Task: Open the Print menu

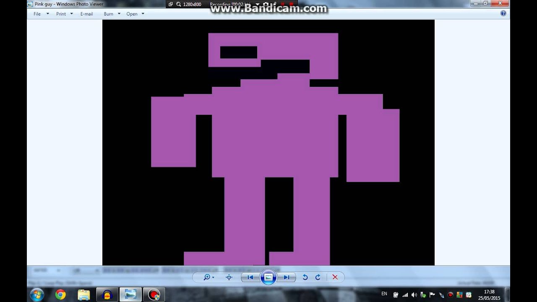Action: point(61,14)
